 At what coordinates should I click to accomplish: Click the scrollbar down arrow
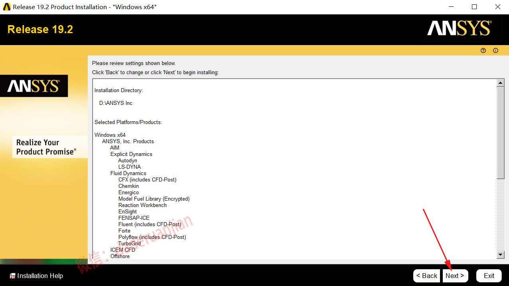pos(501,254)
